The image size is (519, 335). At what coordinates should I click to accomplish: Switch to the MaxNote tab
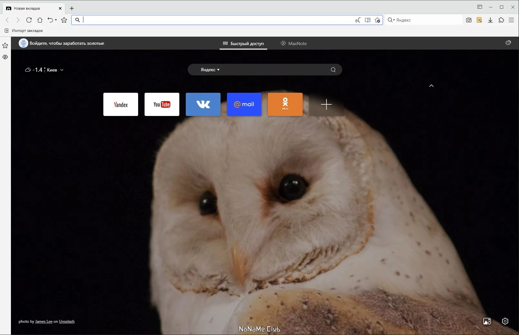click(294, 43)
